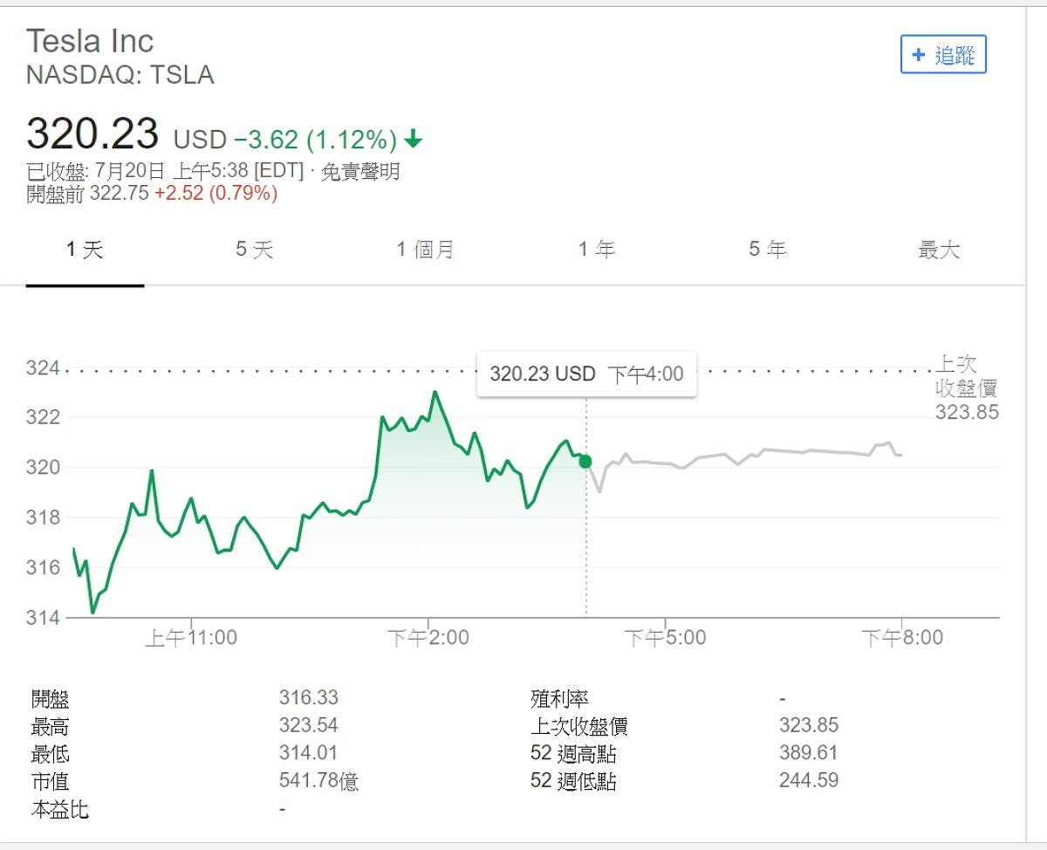Switch to the 5 年 tab
Screen dimensions: 1047x850
767,250
